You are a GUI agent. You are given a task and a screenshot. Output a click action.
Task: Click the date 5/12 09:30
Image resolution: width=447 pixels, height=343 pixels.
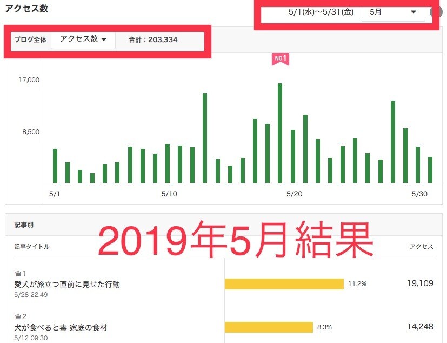tap(31, 338)
